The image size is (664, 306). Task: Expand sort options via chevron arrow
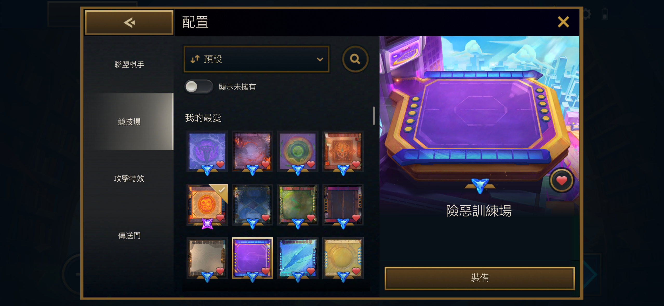320,59
